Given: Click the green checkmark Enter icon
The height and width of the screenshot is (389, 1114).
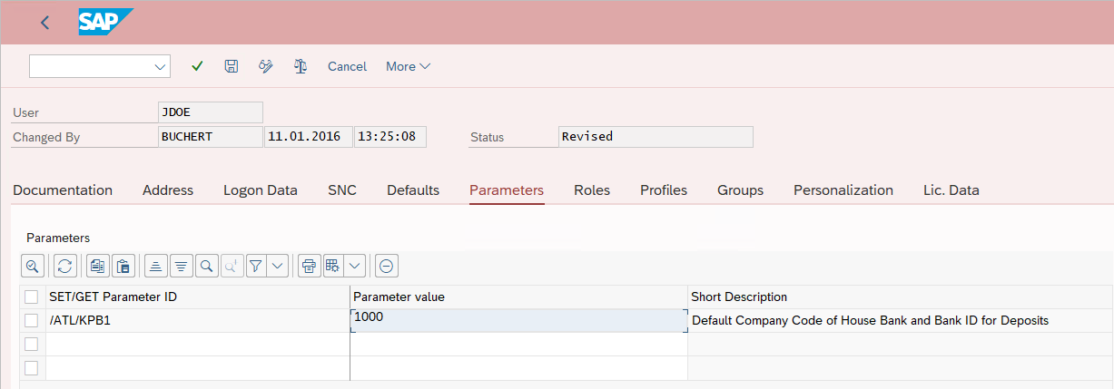Looking at the screenshot, I should point(197,66).
